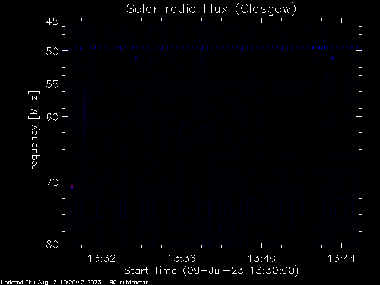Click the blue dot below 50 MHz near 13:43
380x285 pixels.
click(x=332, y=58)
